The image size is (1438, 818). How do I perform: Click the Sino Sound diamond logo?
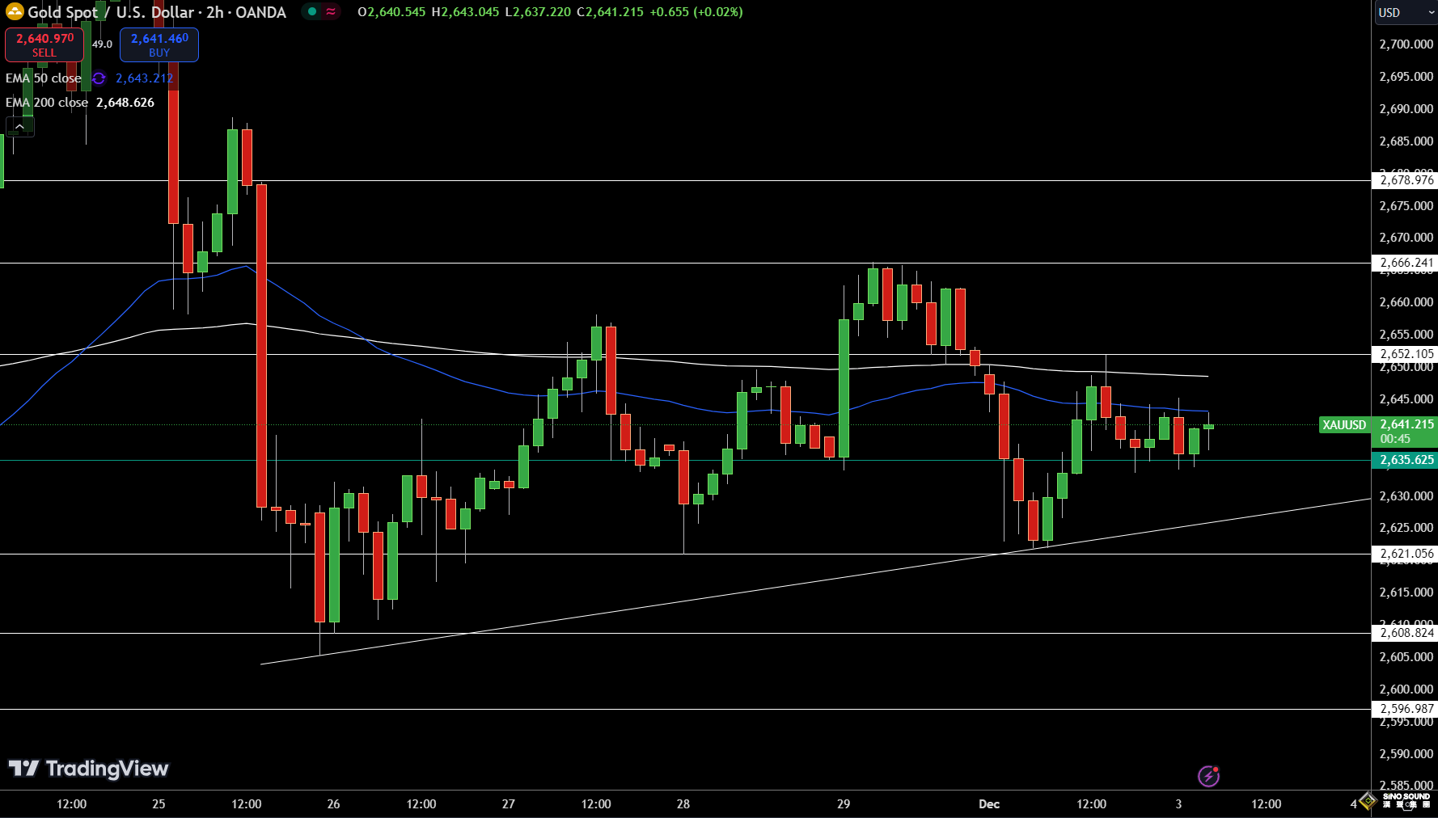(1368, 800)
